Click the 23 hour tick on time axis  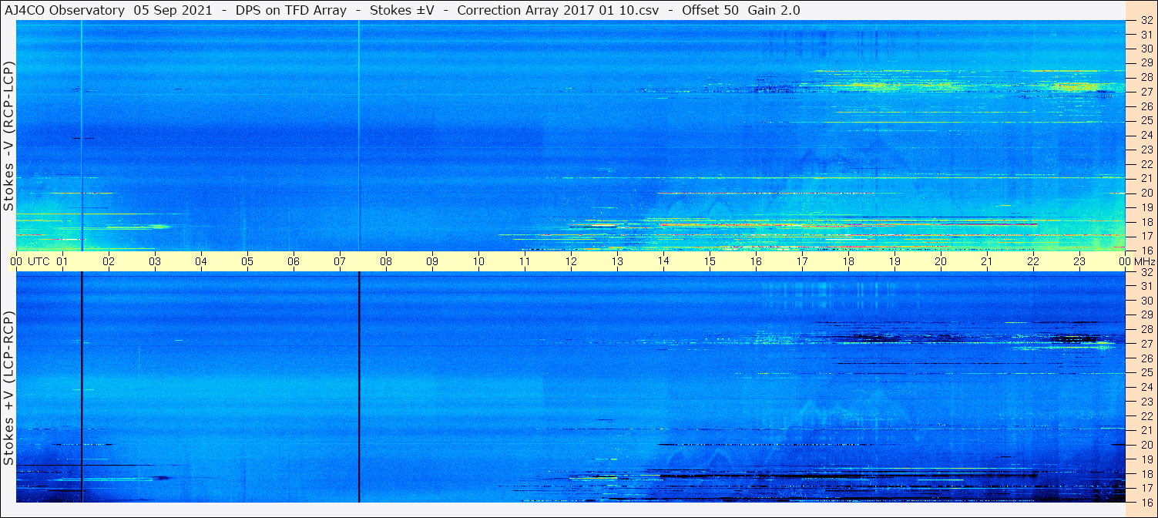coord(1079,261)
